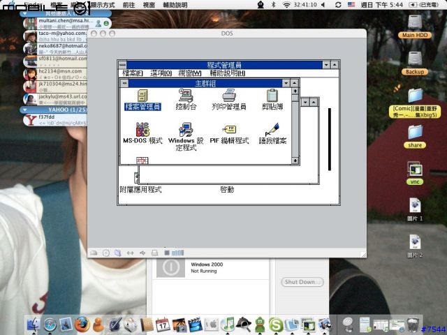
Task: Open the Windows 設定程式 setup icon
Action: tap(186, 137)
